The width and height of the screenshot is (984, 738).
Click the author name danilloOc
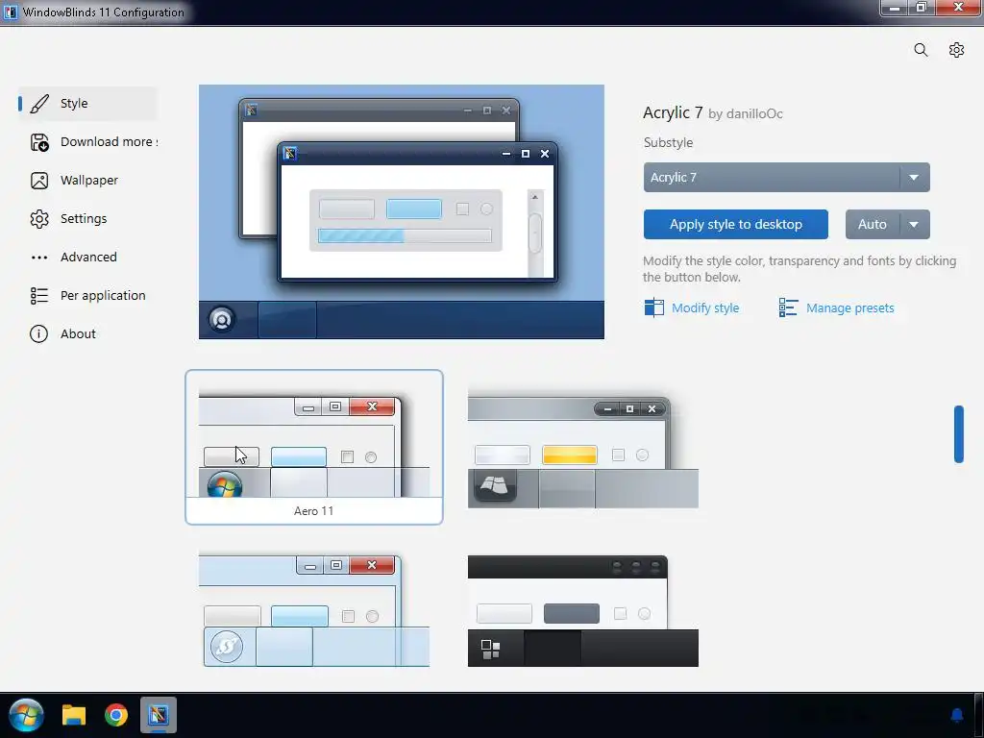[x=754, y=113]
